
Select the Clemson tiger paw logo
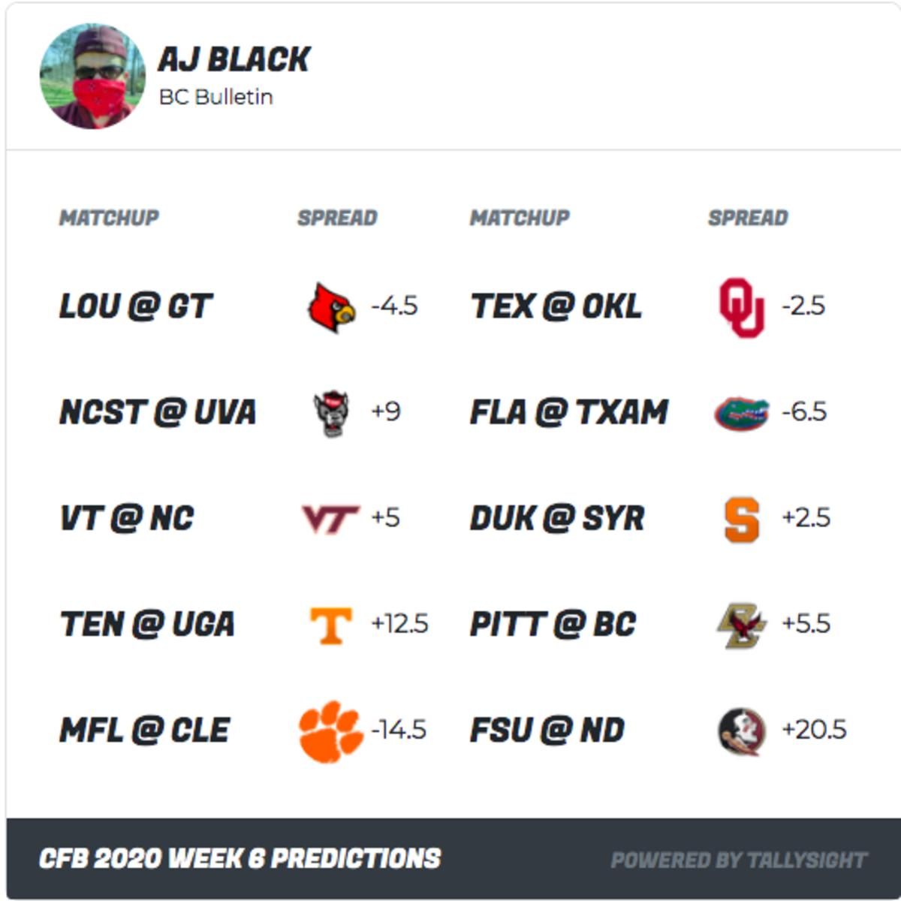(x=330, y=731)
